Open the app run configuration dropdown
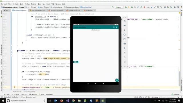The height and width of the screenshot is (103, 183). (119, 7)
